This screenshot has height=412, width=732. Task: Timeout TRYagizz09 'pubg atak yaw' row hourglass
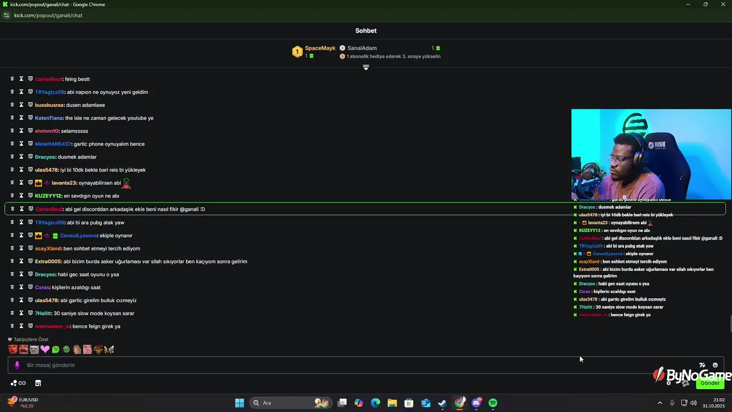(21, 223)
